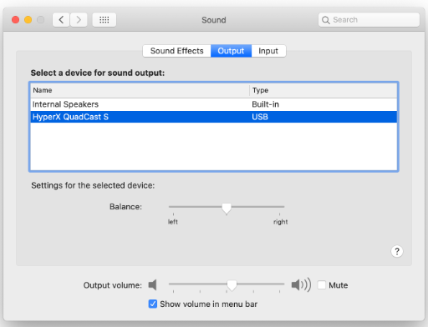Click the Name column header
Screen dimensions: 428x327
pos(140,90)
